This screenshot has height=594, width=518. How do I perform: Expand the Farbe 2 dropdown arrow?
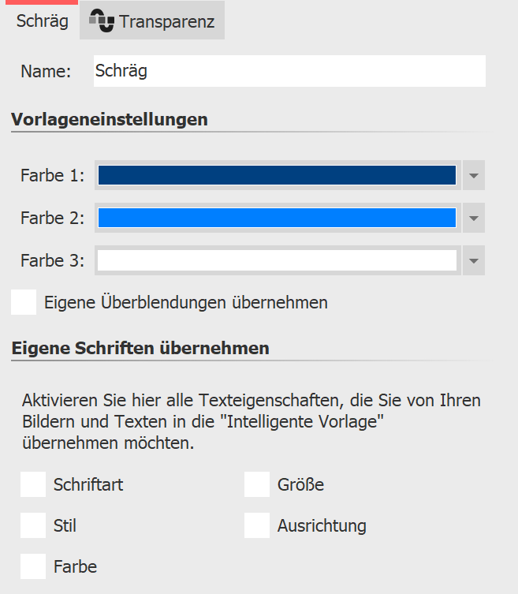coord(473,218)
